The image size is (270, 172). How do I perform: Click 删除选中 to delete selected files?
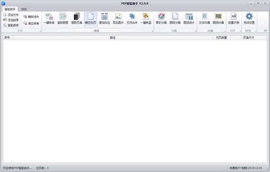click(x=31, y=17)
